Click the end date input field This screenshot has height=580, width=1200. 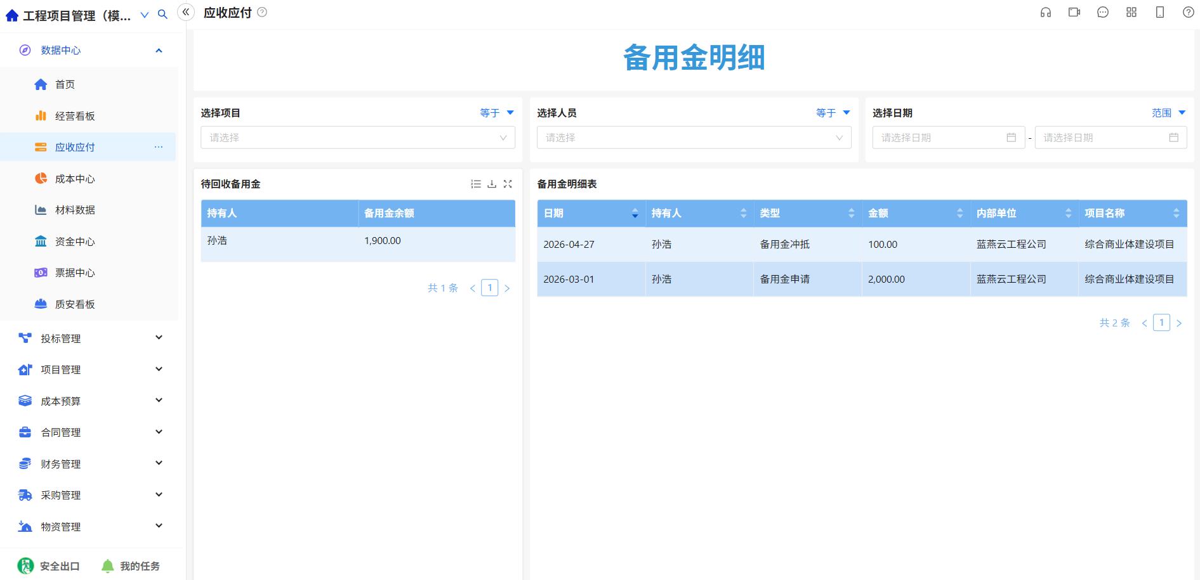(1111, 138)
